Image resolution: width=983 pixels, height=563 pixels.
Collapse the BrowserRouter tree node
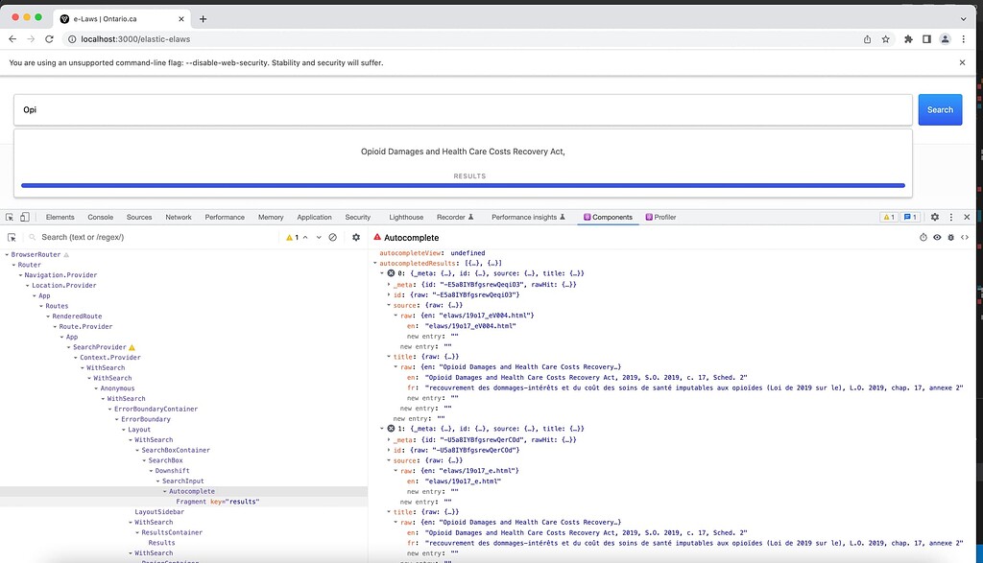click(x=5, y=253)
